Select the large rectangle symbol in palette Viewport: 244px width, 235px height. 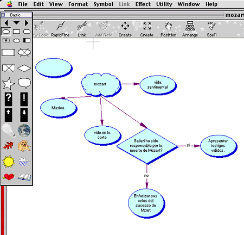click(x=9, y=53)
